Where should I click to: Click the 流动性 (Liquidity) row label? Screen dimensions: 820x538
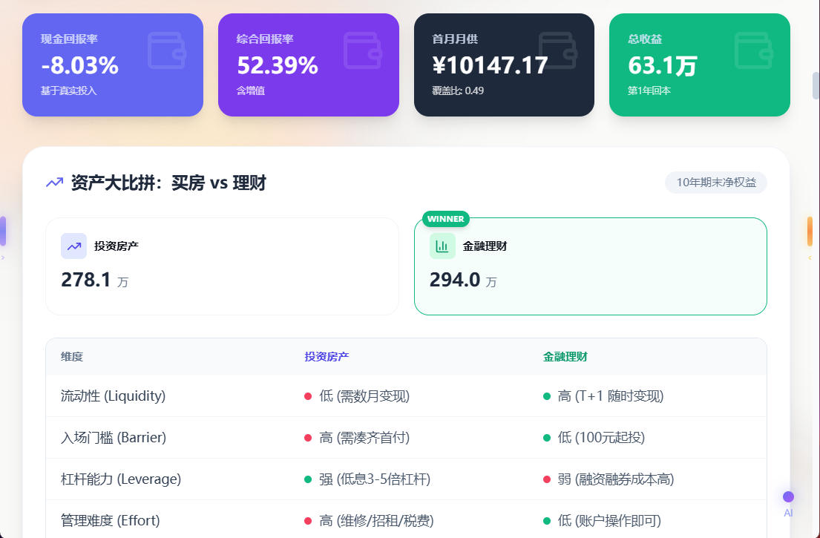113,396
